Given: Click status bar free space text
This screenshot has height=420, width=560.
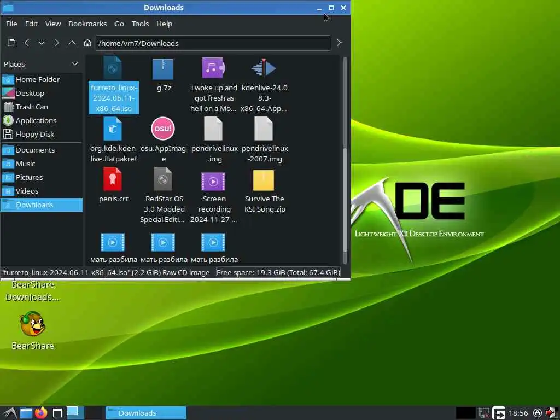Looking at the screenshot, I should pyautogui.click(x=278, y=272).
